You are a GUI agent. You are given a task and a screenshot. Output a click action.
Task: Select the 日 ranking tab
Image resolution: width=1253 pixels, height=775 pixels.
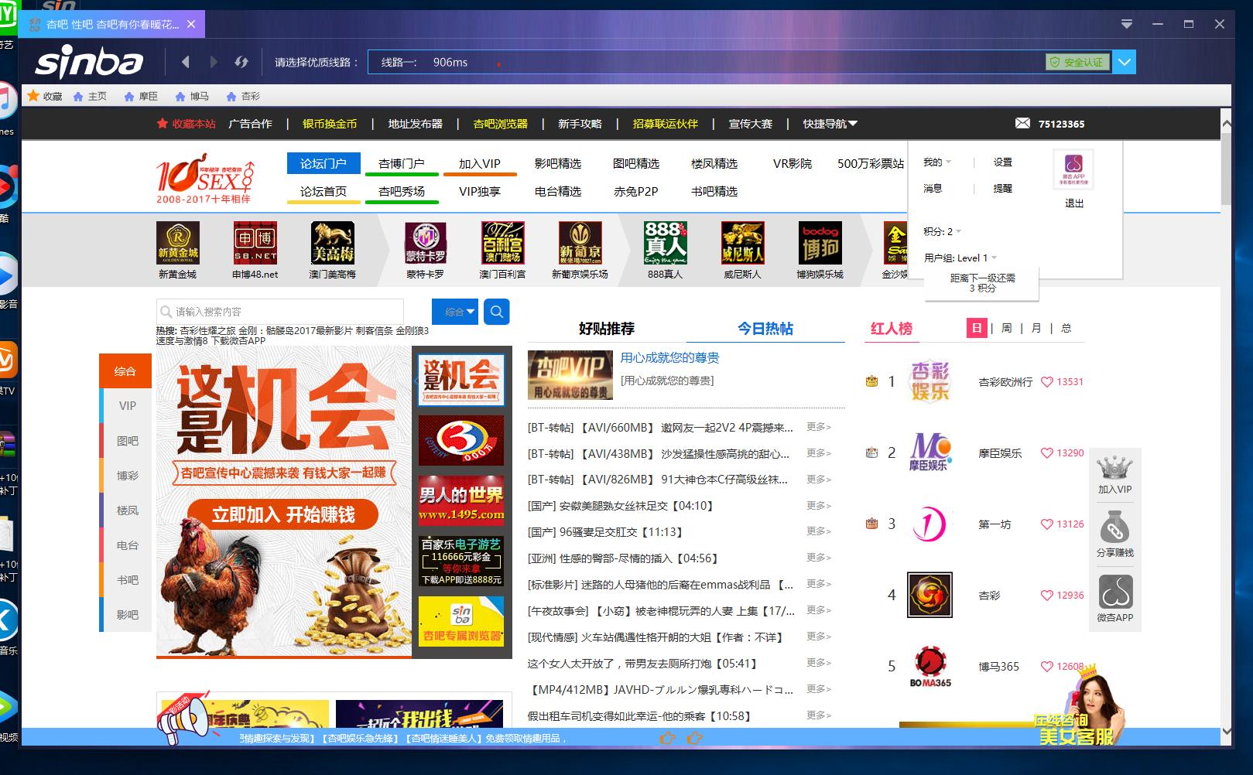click(977, 328)
